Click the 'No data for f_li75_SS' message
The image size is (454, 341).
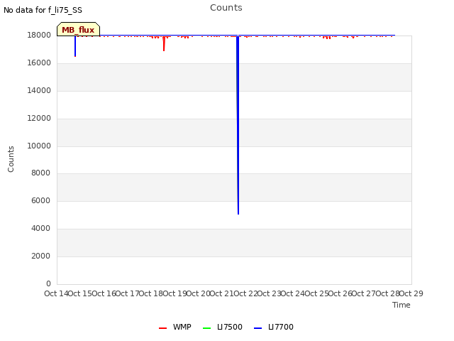point(43,10)
